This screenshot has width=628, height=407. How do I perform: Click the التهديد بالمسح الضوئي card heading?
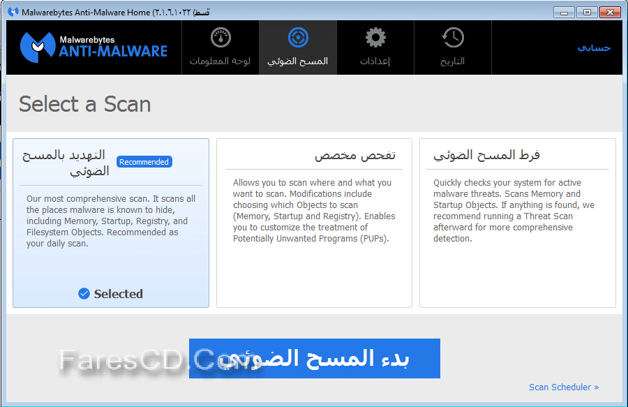coord(66,163)
